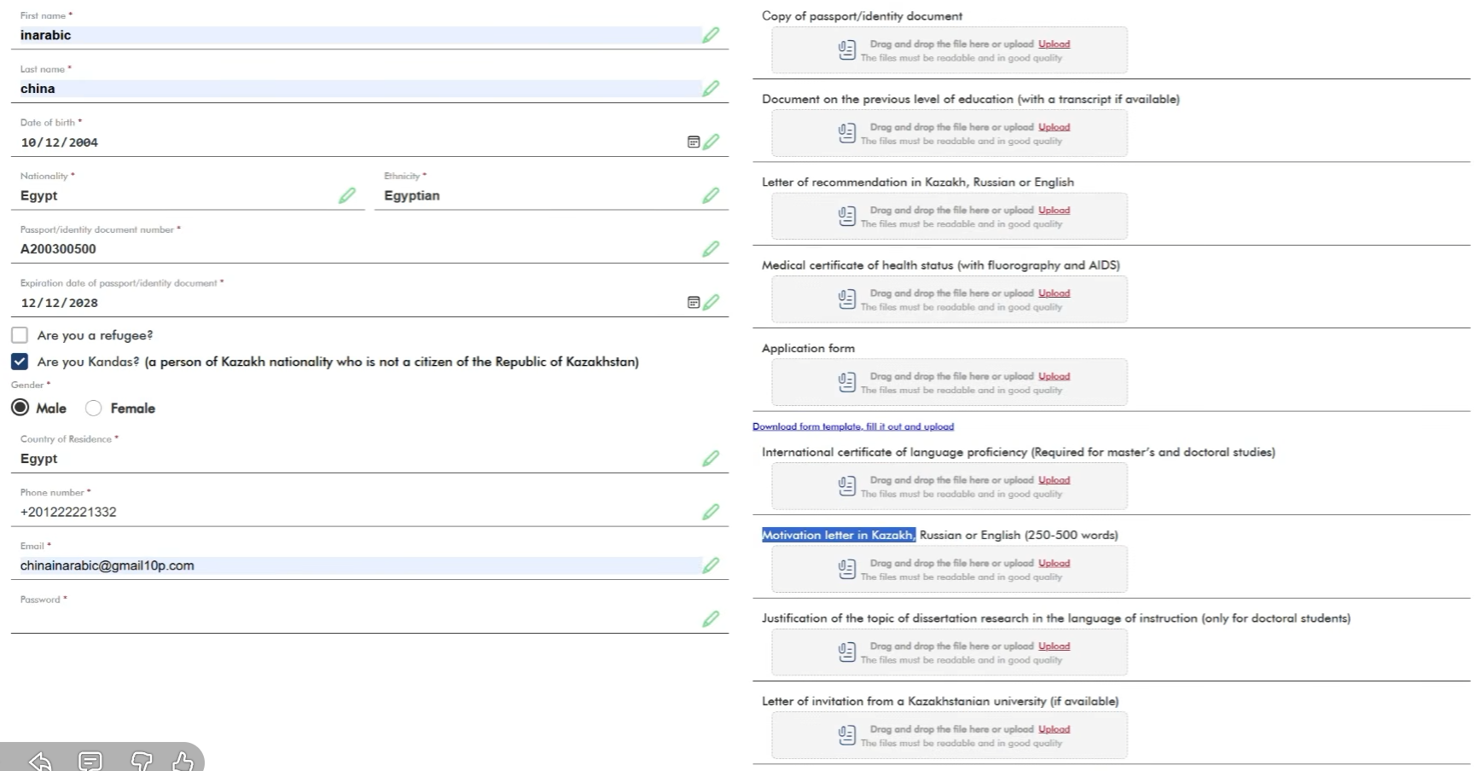Image resolution: width=1476 pixels, height=771 pixels.
Task: Click the highlighted 'Motivation letter in Kazakh' text
Action: pyautogui.click(x=839, y=535)
